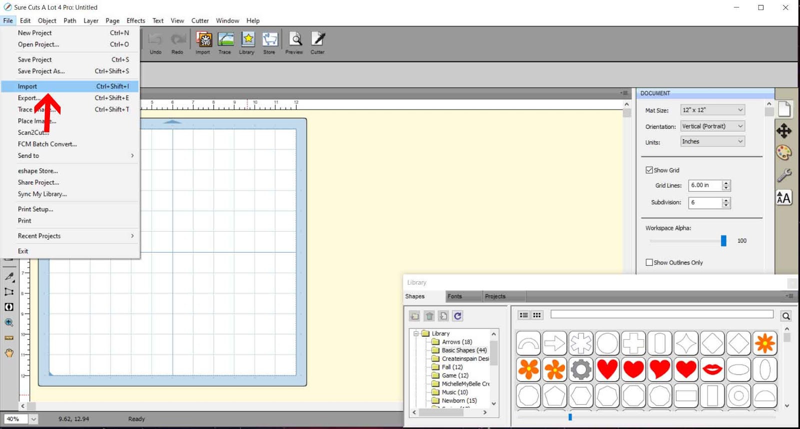Click the Redo toolbar icon
The width and height of the screenshot is (800, 429).
click(x=177, y=43)
